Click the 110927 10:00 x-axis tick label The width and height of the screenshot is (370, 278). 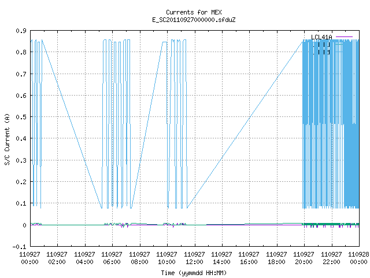coord(166,258)
